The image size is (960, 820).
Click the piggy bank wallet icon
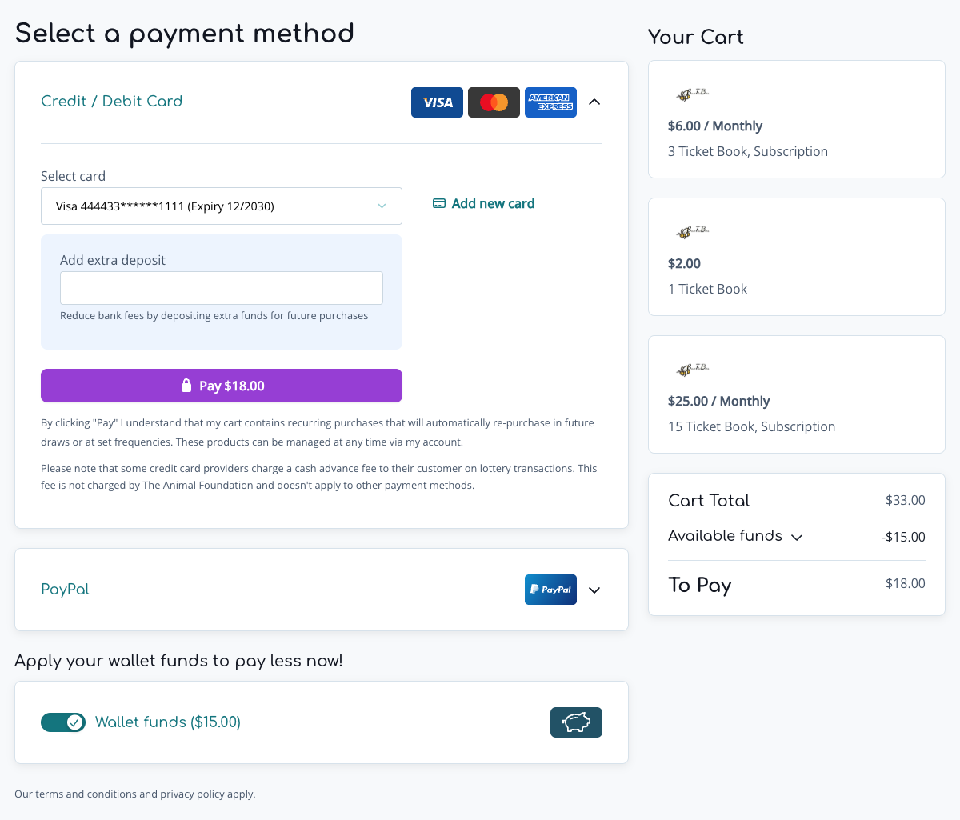pyautogui.click(x=576, y=722)
